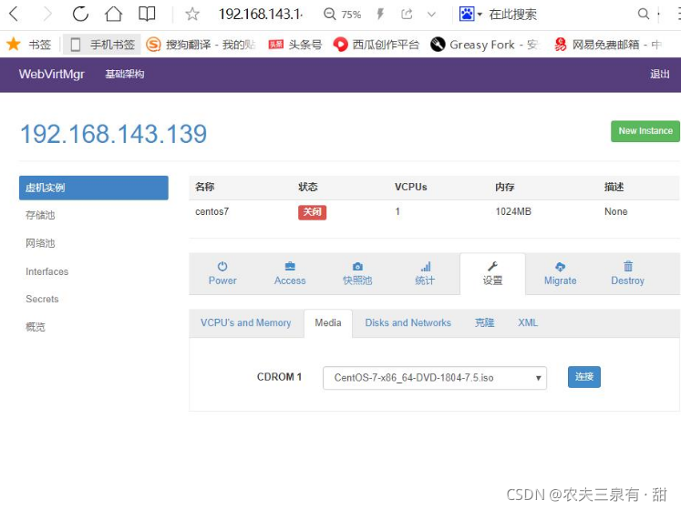Open the browser home page icon

click(x=114, y=14)
